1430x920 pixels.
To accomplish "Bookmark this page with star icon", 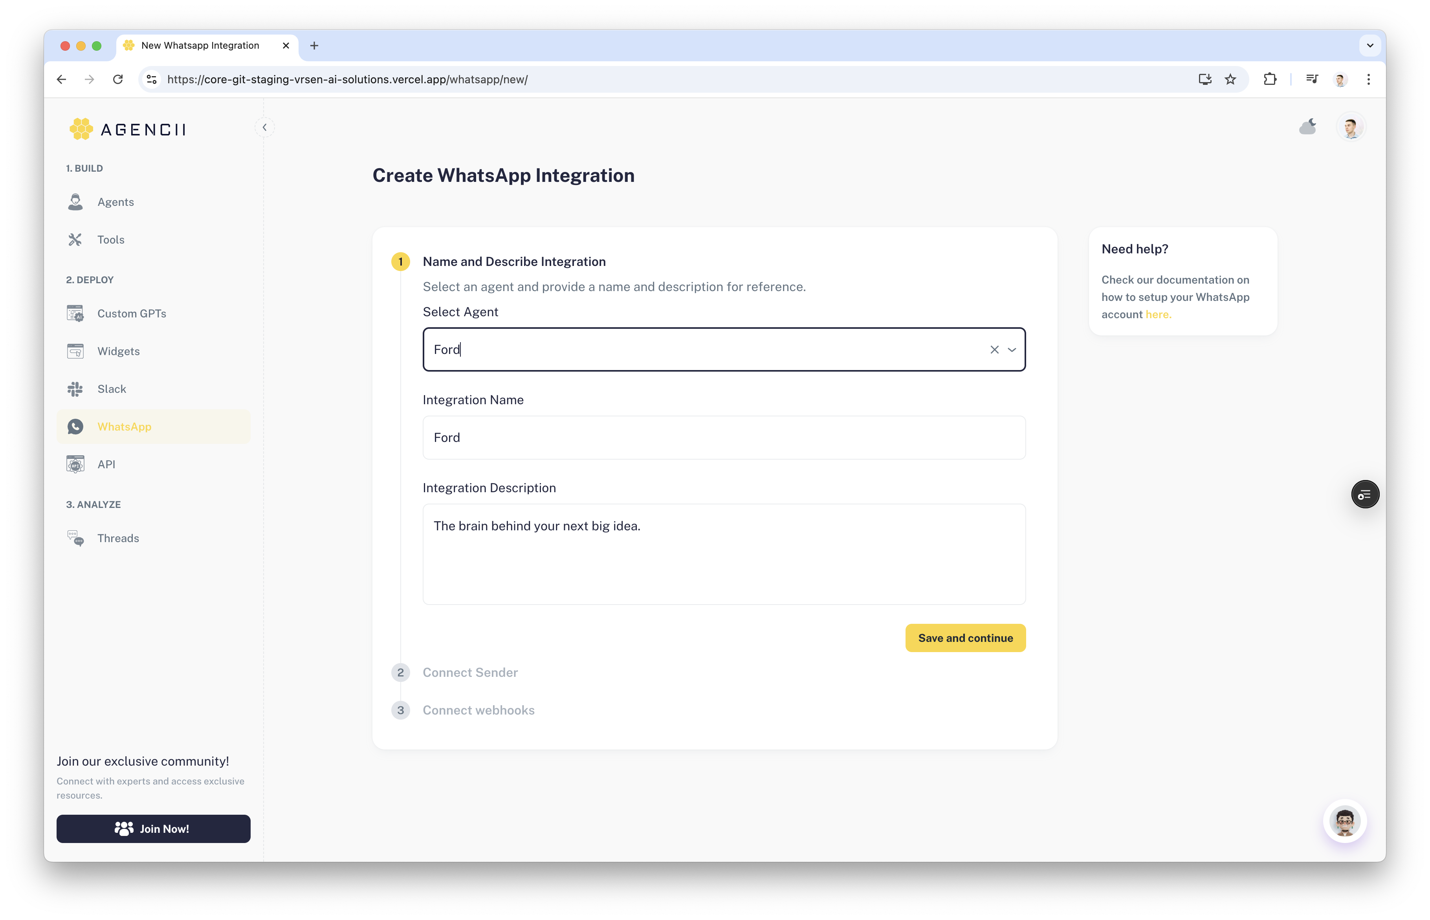I will pos(1230,79).
